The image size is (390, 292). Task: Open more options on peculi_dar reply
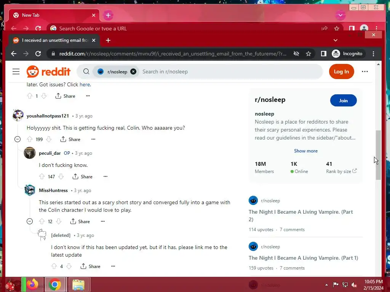105,176
